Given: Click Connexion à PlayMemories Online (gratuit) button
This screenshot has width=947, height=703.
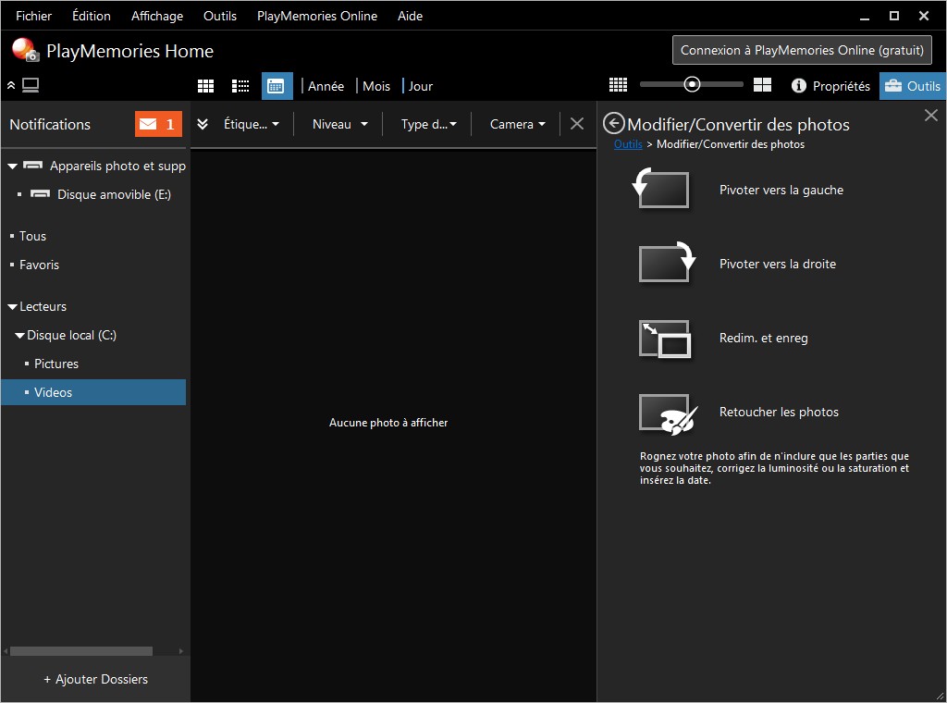Looking at the screenshot, I should 802,50.
